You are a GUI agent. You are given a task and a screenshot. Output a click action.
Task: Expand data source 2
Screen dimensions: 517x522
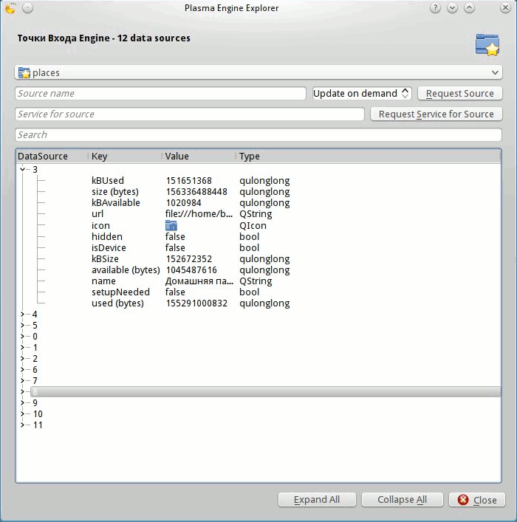[22, 359]
